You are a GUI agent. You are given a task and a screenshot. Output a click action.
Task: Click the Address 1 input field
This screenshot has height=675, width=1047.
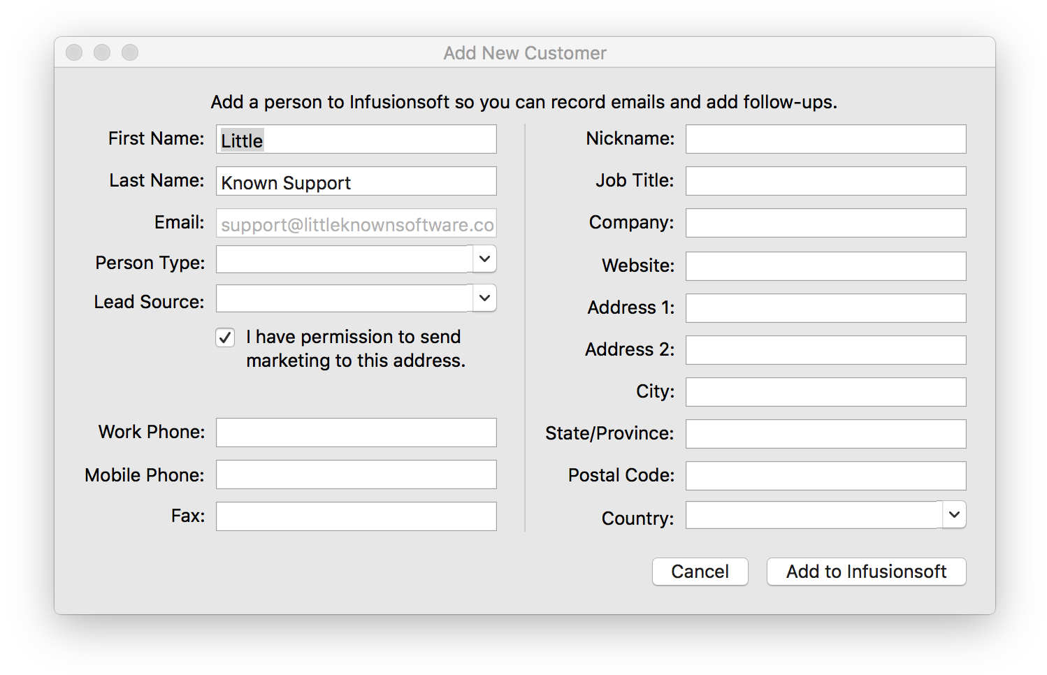tap(826, 308)
